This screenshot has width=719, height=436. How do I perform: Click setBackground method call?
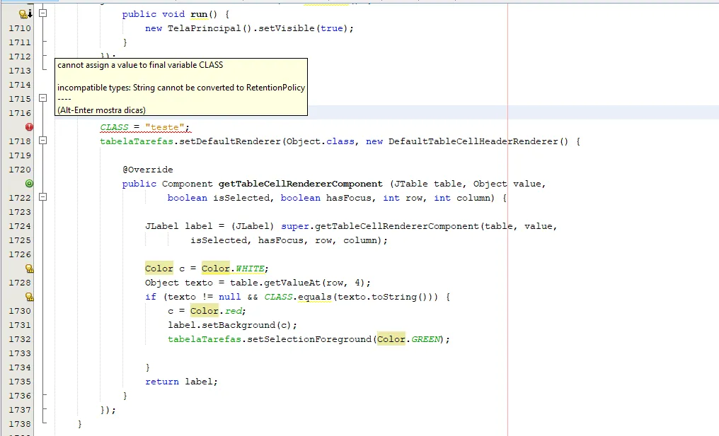[x=238, y=325]
